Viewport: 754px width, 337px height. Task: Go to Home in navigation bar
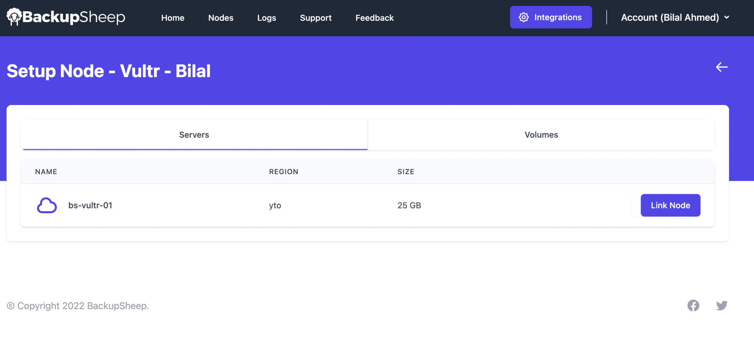173,18
